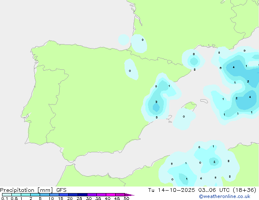The width and height of the screenshot is (259, 200).
Task: Click the '50' legend scale label
Action: (126, 198)
